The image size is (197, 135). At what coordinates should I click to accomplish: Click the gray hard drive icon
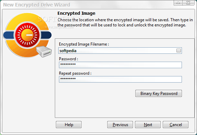44,51
